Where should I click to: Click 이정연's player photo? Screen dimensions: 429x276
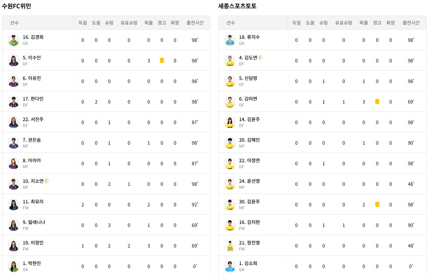click(x=230, y=163)
